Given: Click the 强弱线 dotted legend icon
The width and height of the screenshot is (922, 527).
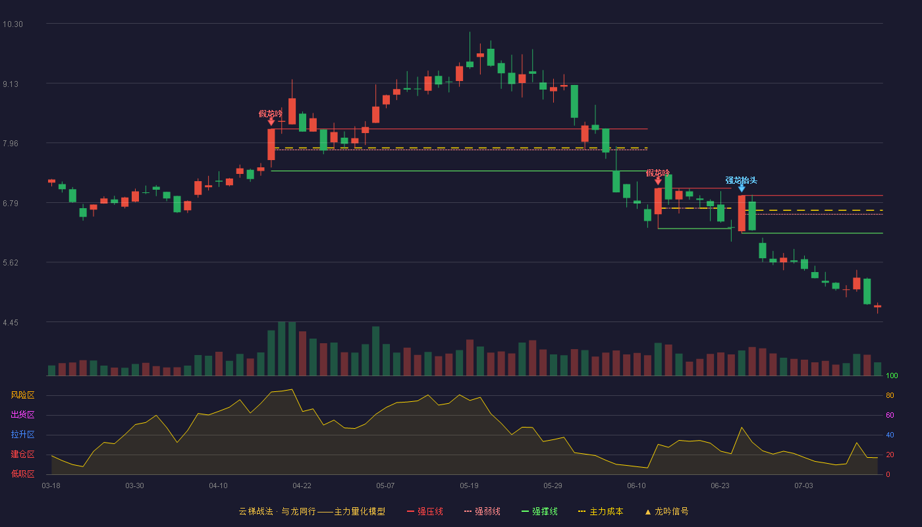Looking at the screenshot, I should (x=468, y=511).
